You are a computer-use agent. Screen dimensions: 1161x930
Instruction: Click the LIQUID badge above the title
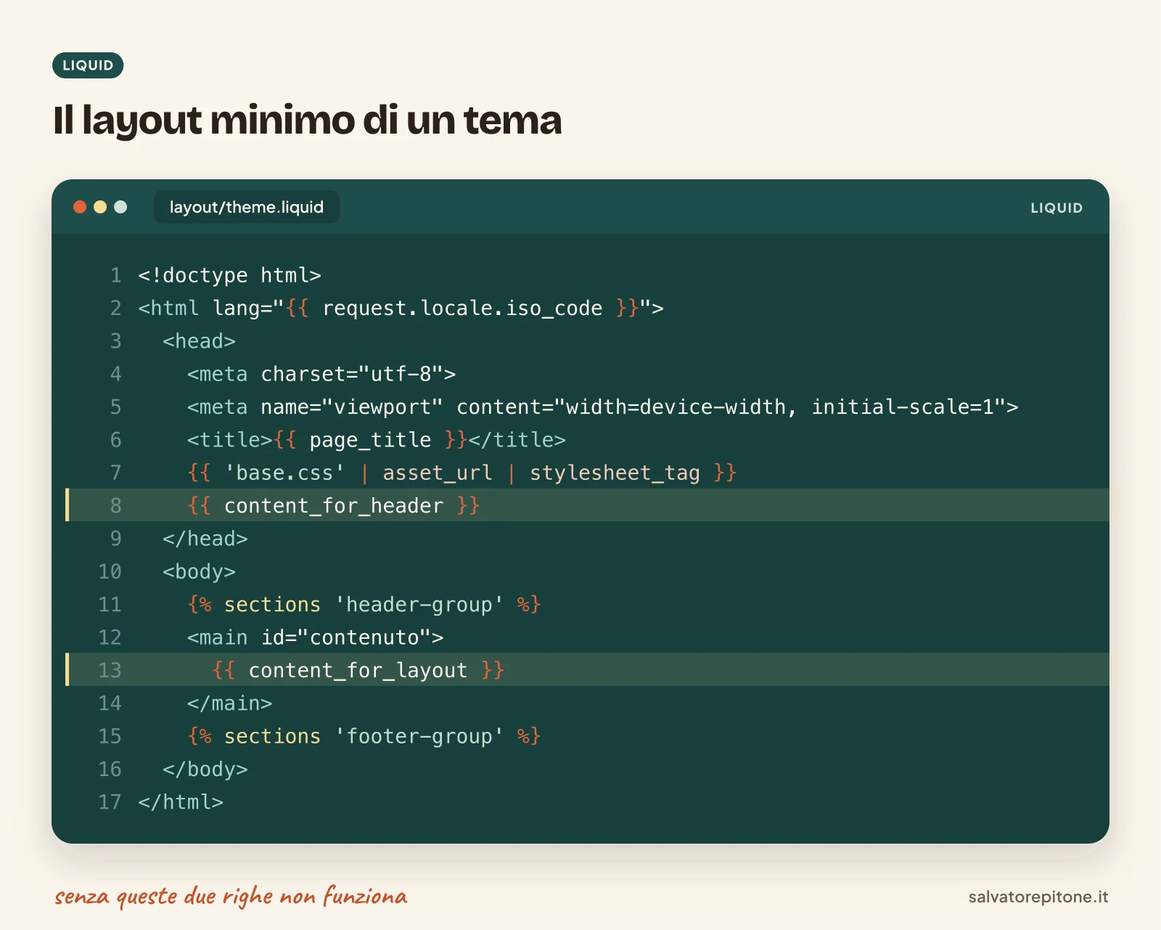(88, 65)
